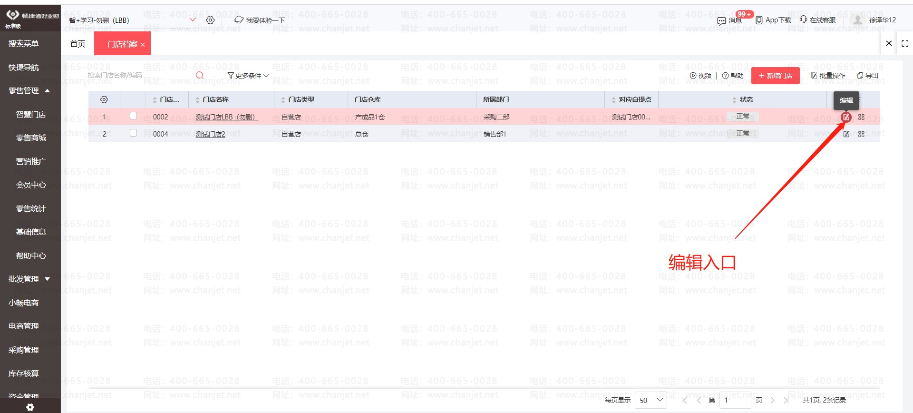The image size is (913, 413).
Task: Open 批量操作 batch operations
Action: click(x=828, y=76)
